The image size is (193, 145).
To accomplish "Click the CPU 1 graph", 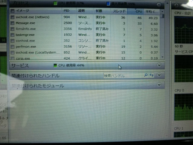I will [x=184, y=135].
